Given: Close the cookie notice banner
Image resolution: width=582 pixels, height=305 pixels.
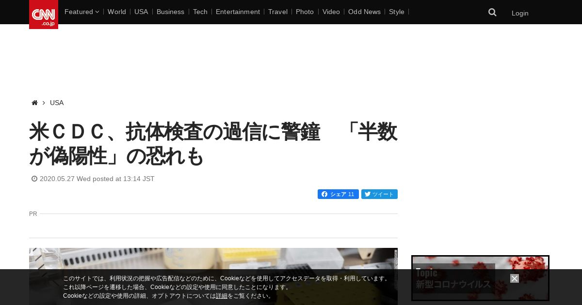Looking at the screenshot, I should click(515, 278).
